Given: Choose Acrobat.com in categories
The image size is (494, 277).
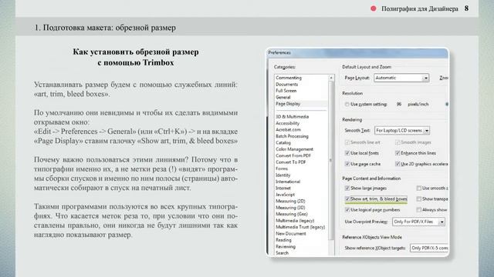Looking at the screenshot, I should pos(288,129).
